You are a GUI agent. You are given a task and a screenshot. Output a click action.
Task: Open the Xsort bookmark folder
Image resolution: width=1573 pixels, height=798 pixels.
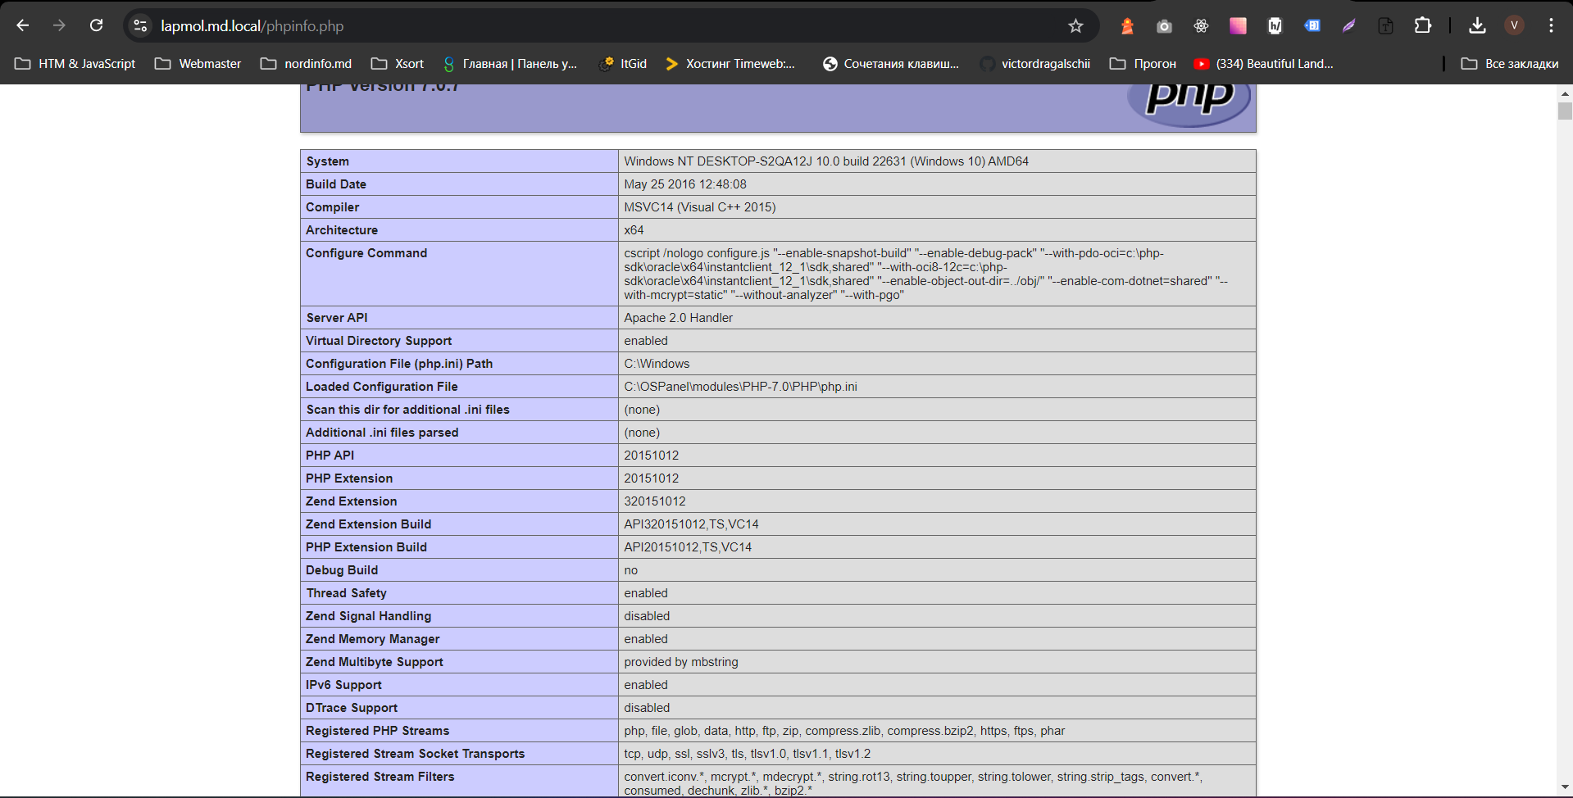click(x=398, y=63)
